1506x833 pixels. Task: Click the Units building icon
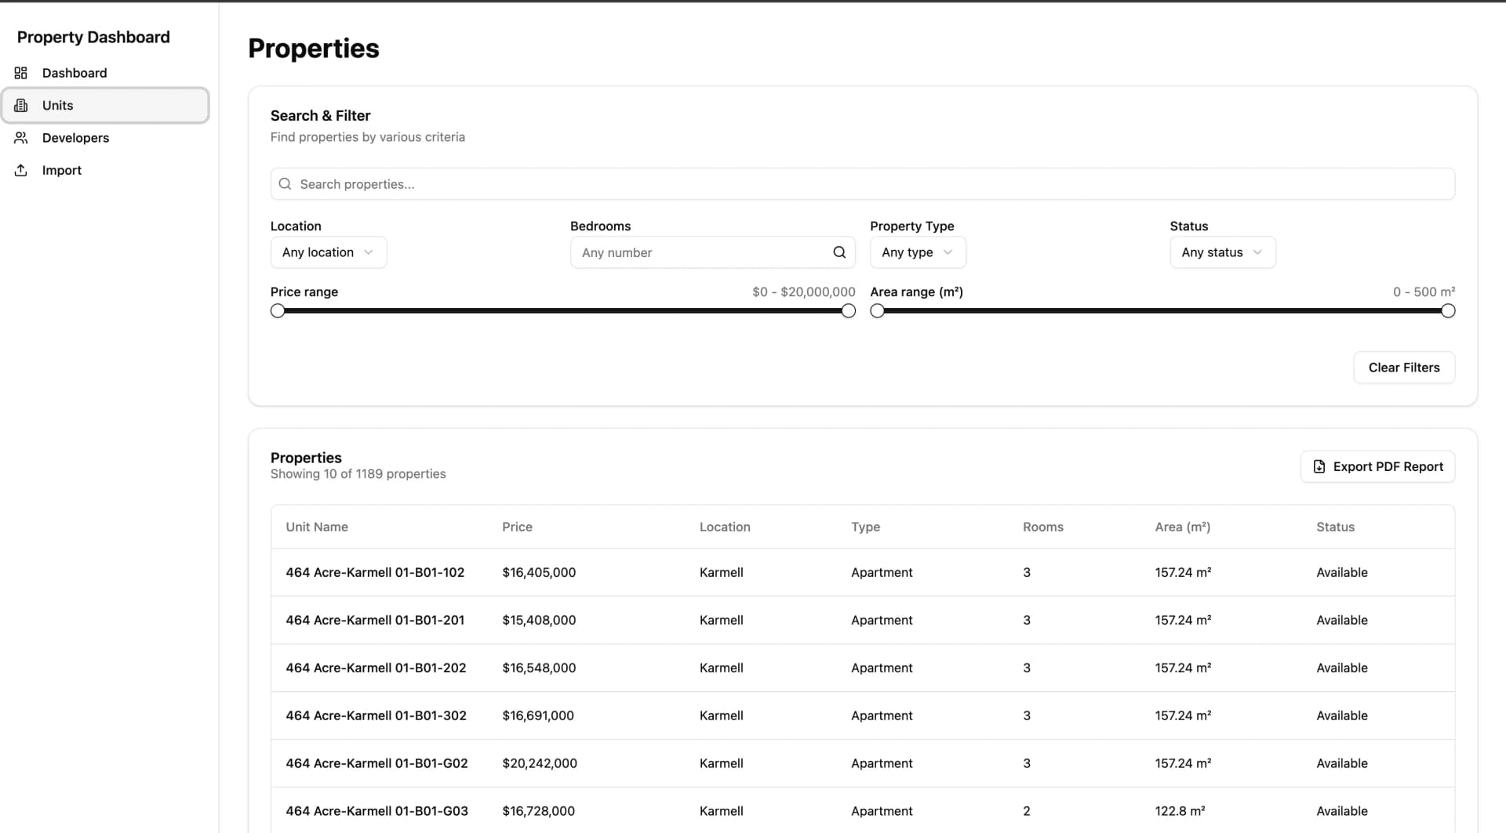pyautogui.click(x=20, y=105)
